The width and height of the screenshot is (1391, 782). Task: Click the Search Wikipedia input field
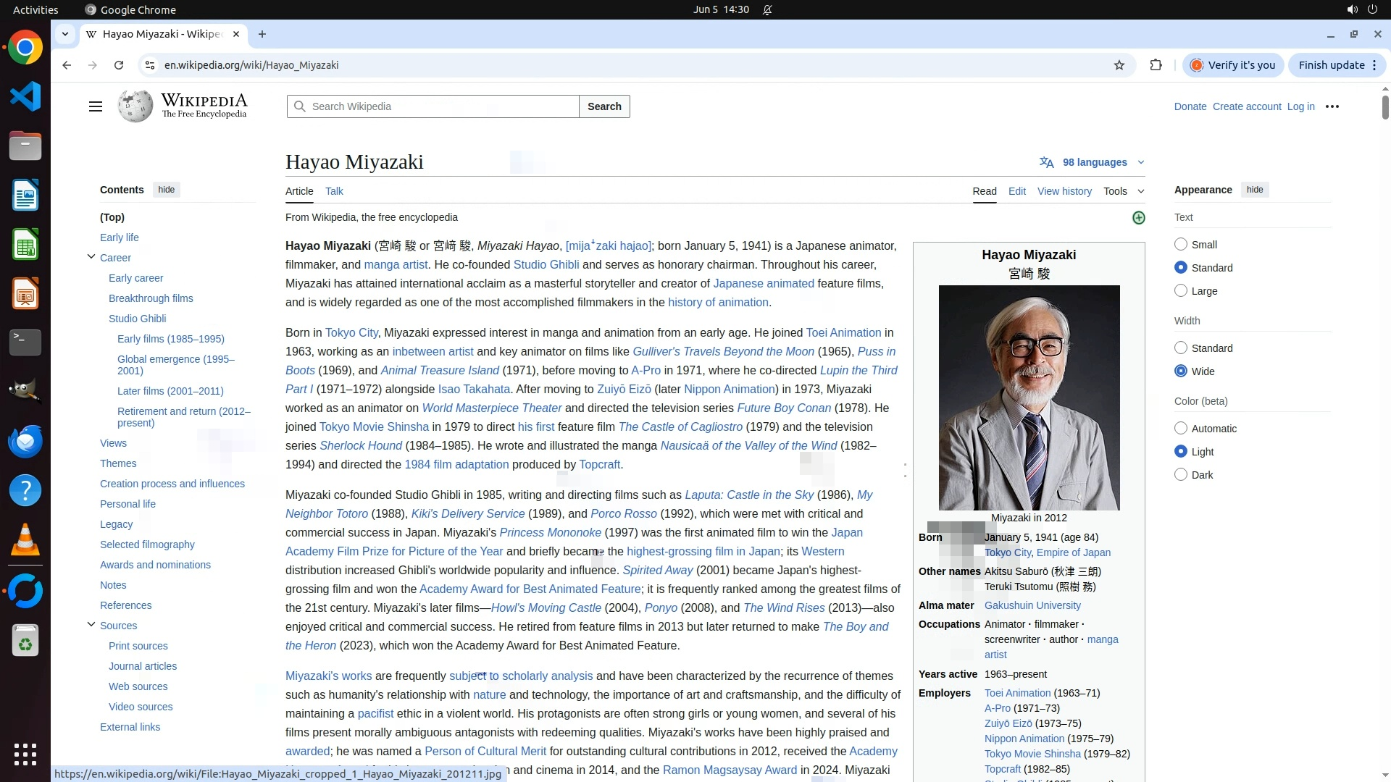[x=442, y=106]
